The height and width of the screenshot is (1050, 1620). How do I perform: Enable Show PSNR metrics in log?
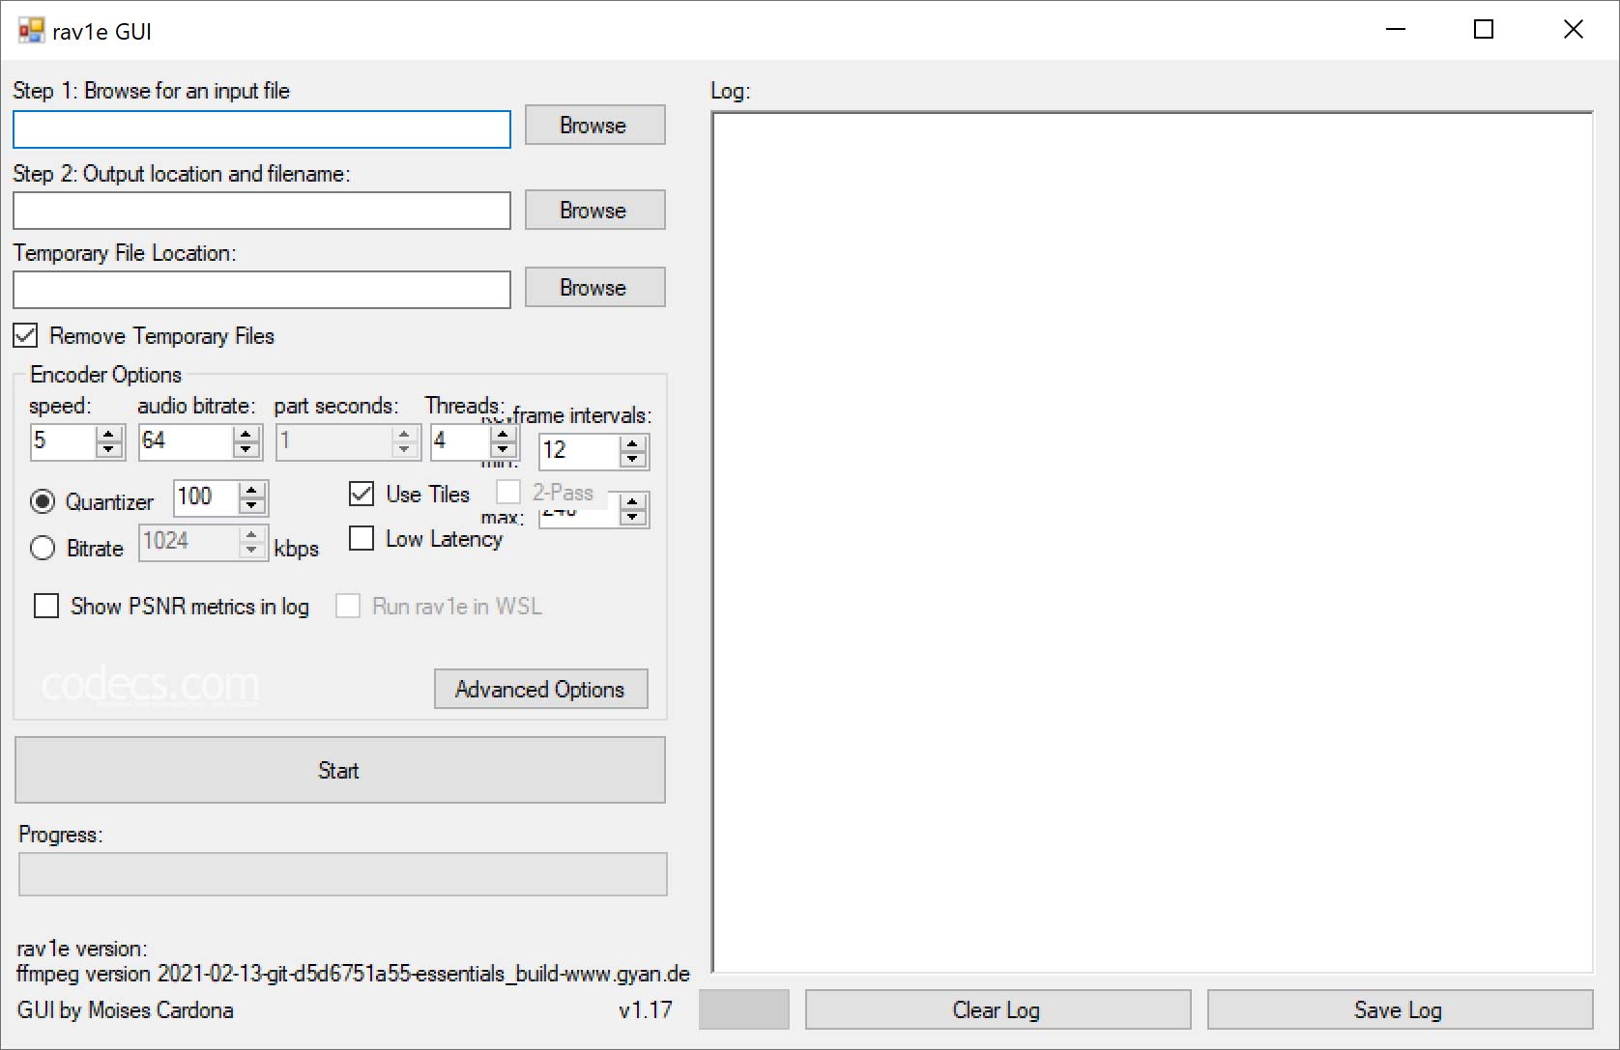click(46, 607)
